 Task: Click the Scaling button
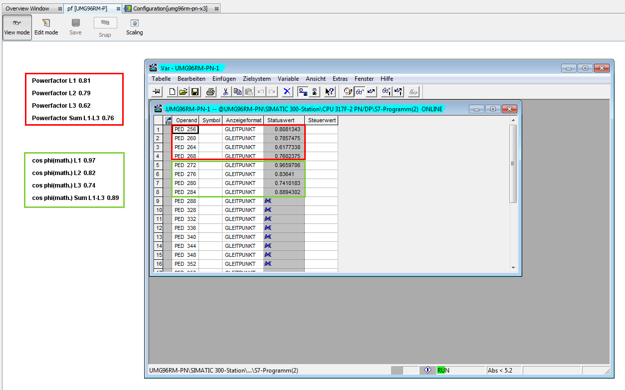pos(134,27)
